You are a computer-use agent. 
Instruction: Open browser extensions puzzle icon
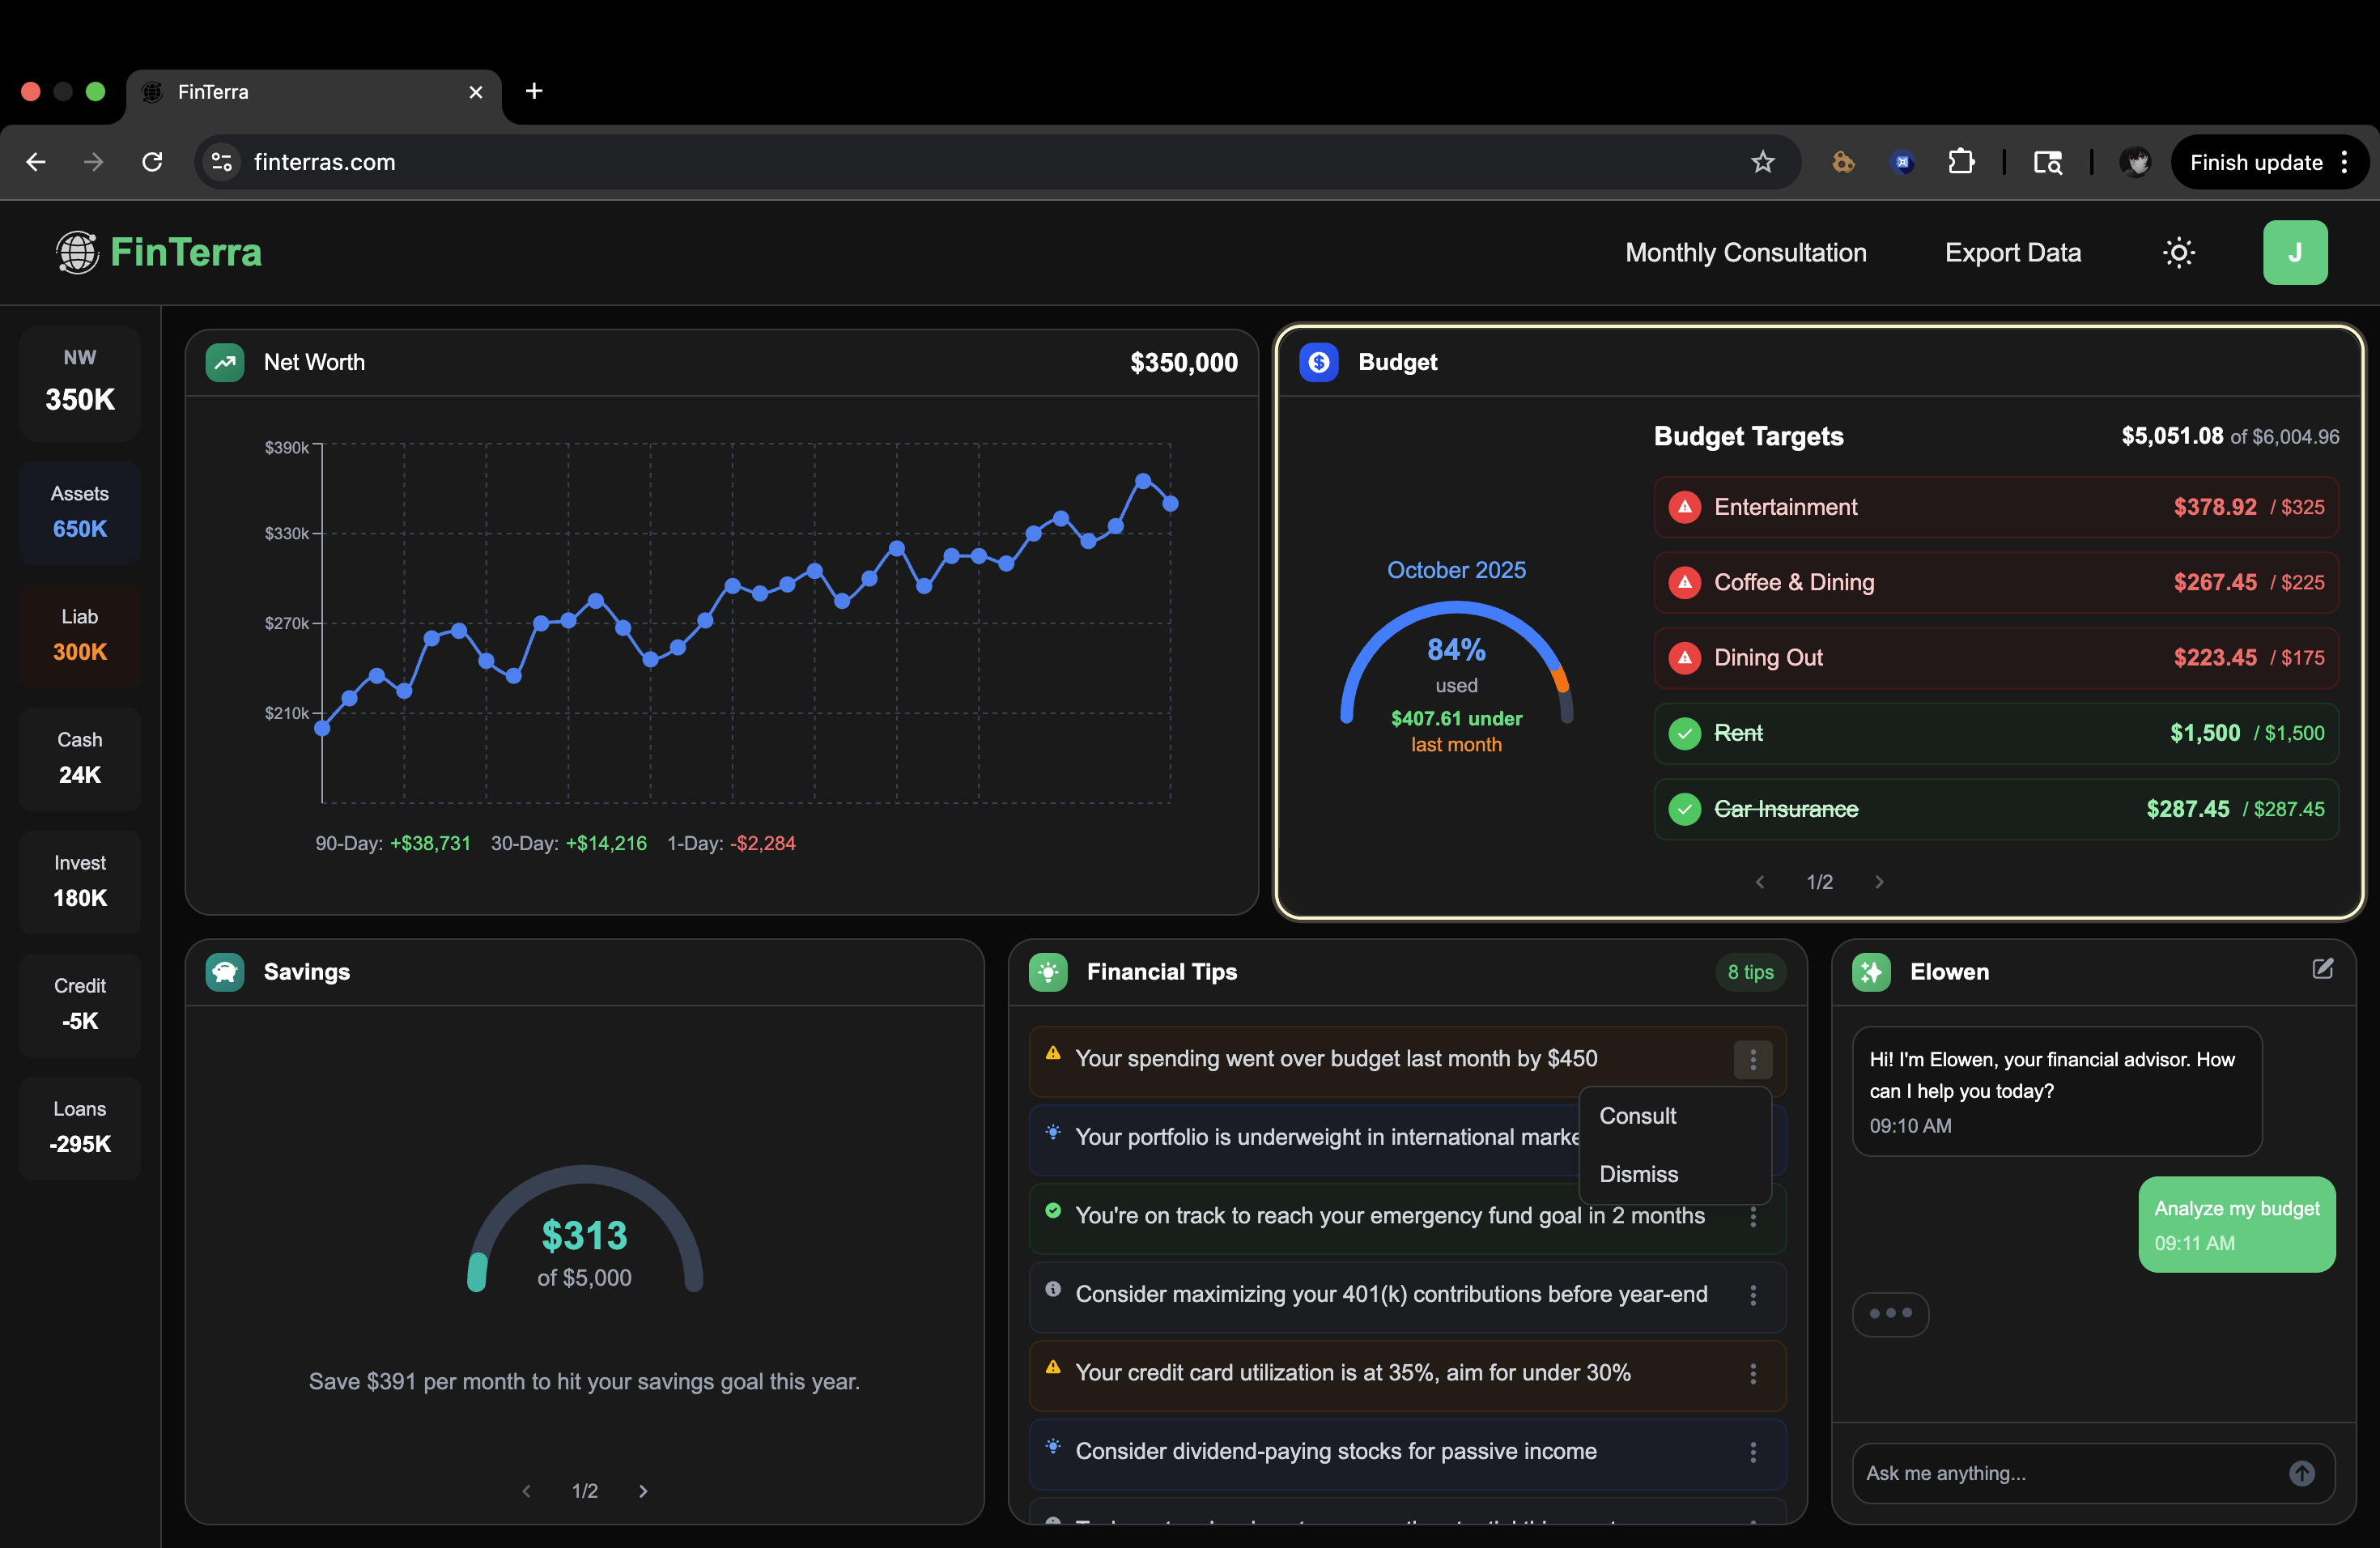click(x=1961, y=162)
